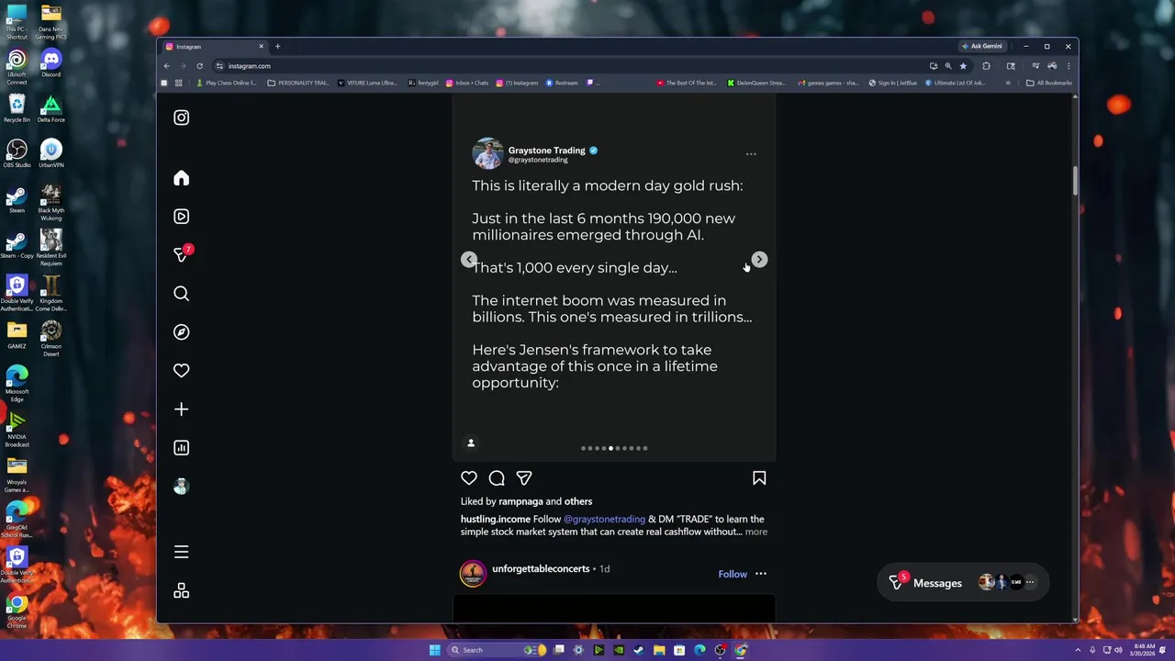
Task: Click the instagram.com address bar
Action: point(569,66)
